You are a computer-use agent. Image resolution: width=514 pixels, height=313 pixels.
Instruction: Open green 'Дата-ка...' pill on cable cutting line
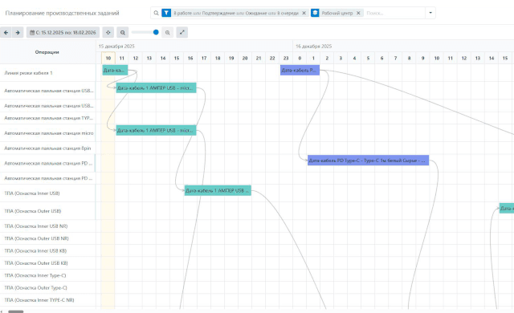pyautogui.click(x=115, y=70)
